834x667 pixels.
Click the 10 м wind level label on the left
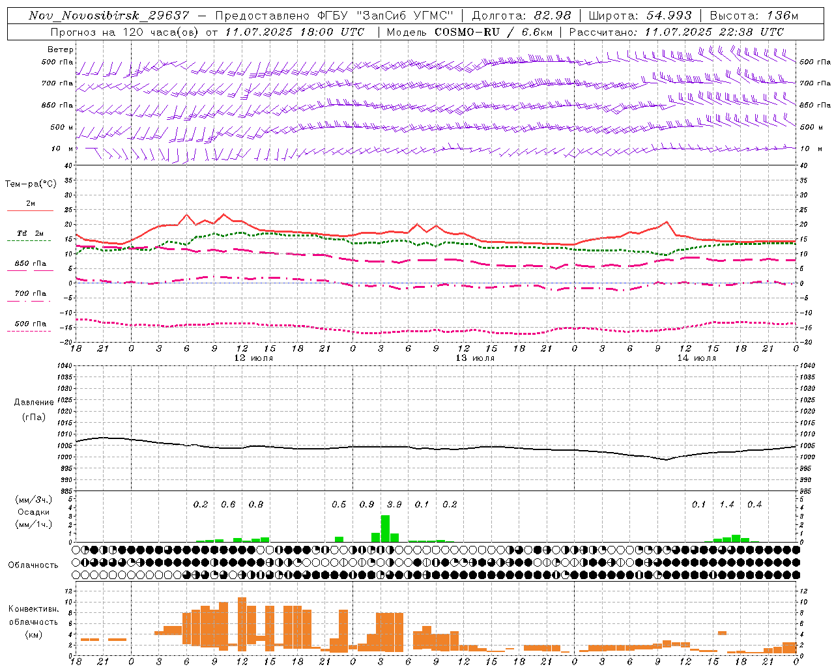pyautogui.click(x=63, y=149)
